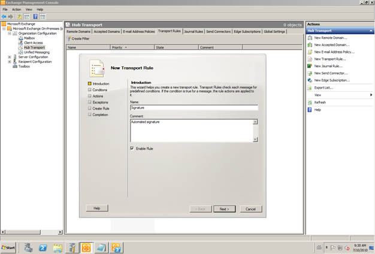Click the Back arrow toolbar icon
This screenshot has width=375, height=254.
pyautogui.click(x=4, y=17)
